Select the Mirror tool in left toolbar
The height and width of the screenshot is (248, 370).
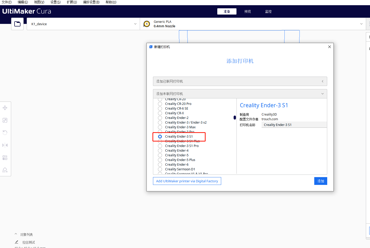(5, 145)
